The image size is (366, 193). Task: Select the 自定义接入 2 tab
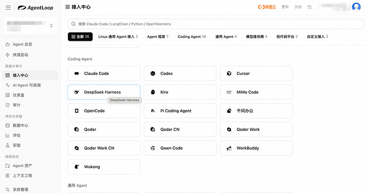[x=317, y=37]
